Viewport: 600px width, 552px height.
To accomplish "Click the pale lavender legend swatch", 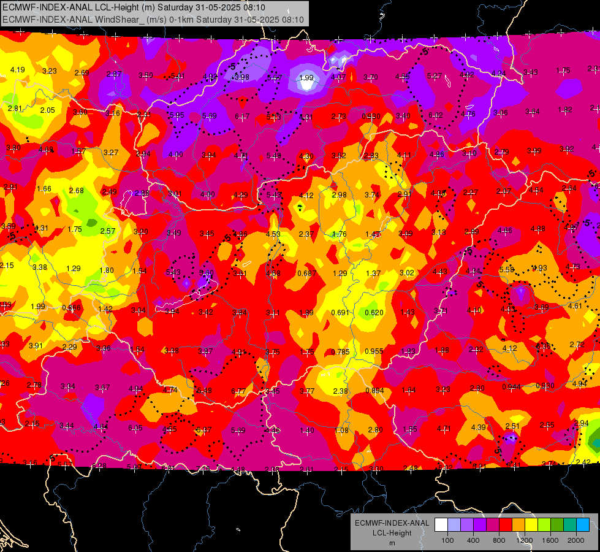I will (454, 525).
